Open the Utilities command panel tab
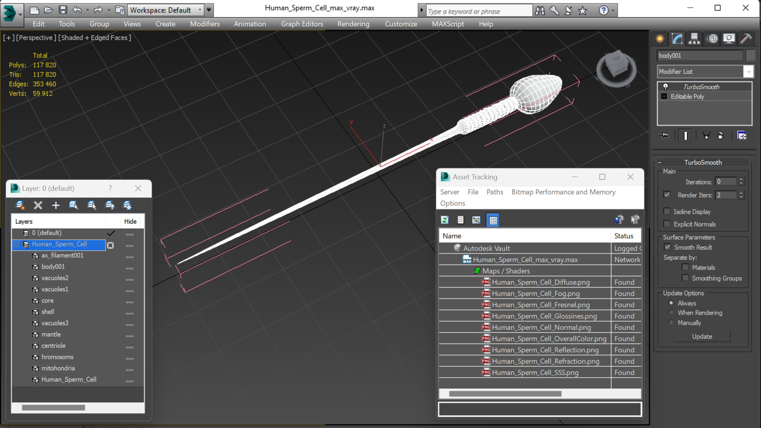 point(746,38)
